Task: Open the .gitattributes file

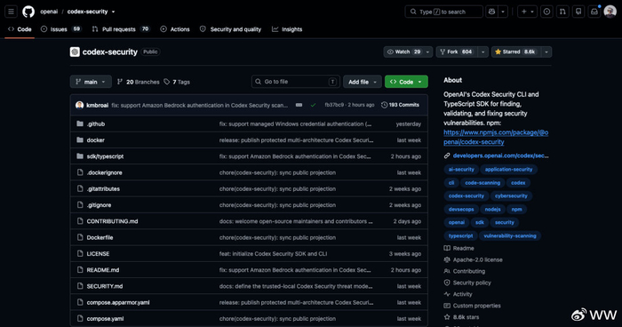Action: (103, 189)
